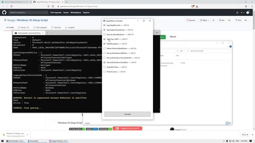Uncheck the MathRecognizer checkbox
The width and height of the screenshot is (255, 143).
pos(104,44)
